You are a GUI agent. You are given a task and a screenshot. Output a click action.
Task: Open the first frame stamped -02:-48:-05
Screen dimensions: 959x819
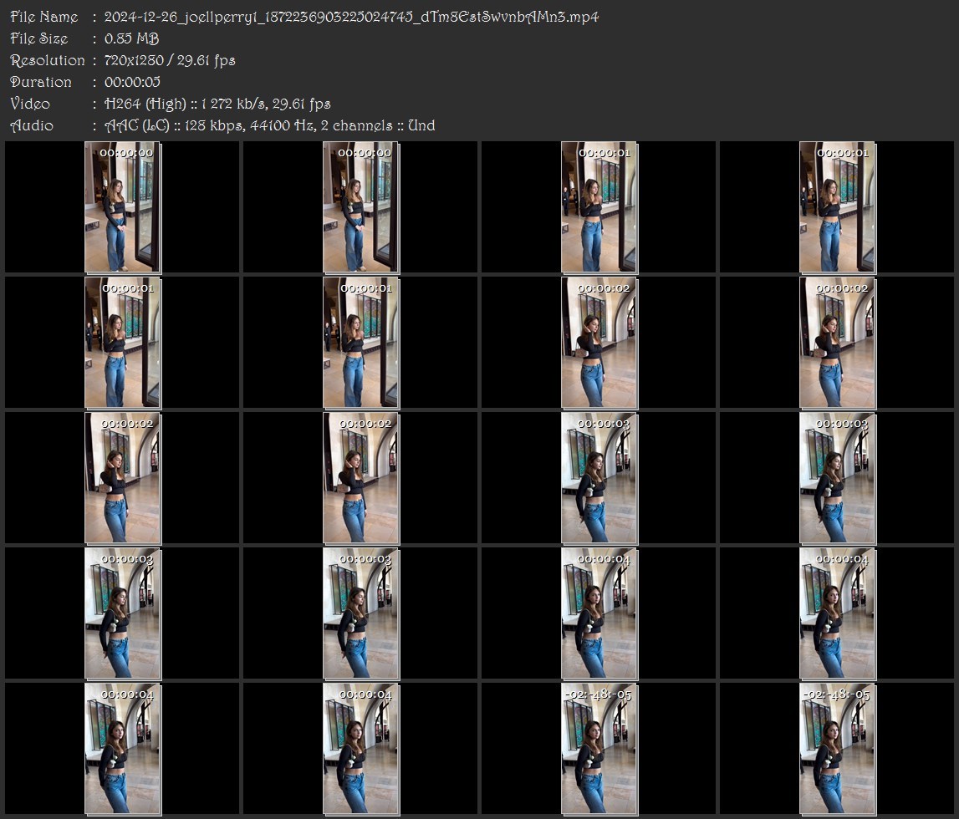pos(599,750)
